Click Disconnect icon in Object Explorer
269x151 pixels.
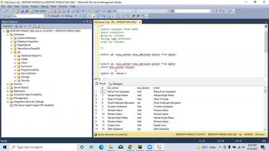coord(21,26)
